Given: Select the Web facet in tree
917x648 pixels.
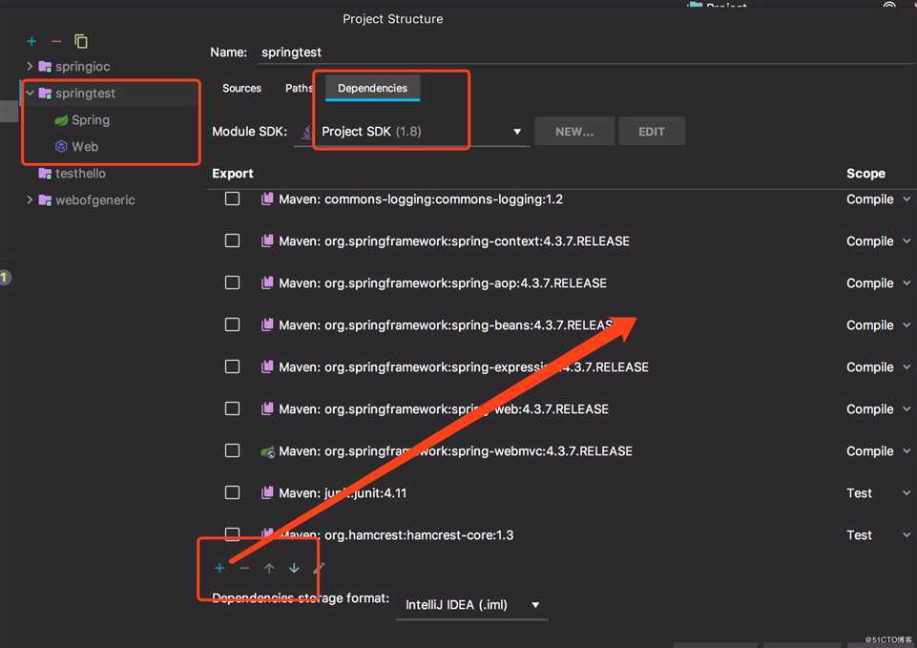Looking at the screenshot, I should (85, 146).
